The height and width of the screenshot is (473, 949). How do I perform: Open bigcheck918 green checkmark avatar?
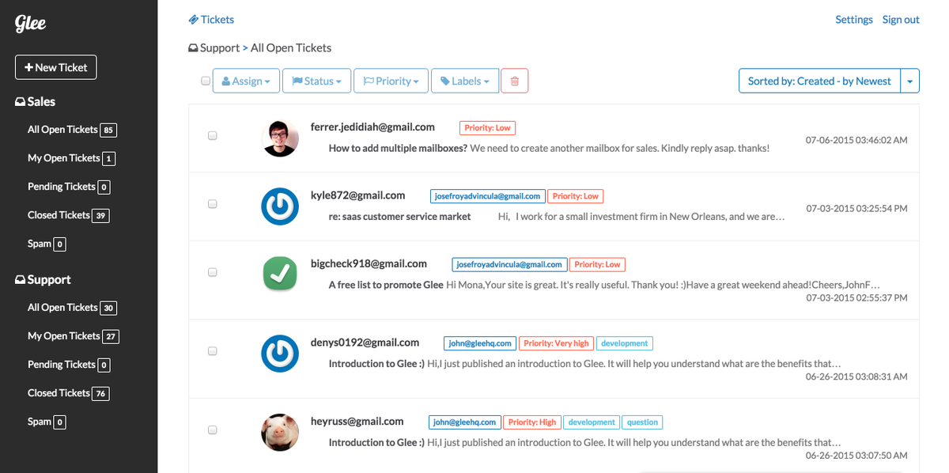tap(280, 273)
